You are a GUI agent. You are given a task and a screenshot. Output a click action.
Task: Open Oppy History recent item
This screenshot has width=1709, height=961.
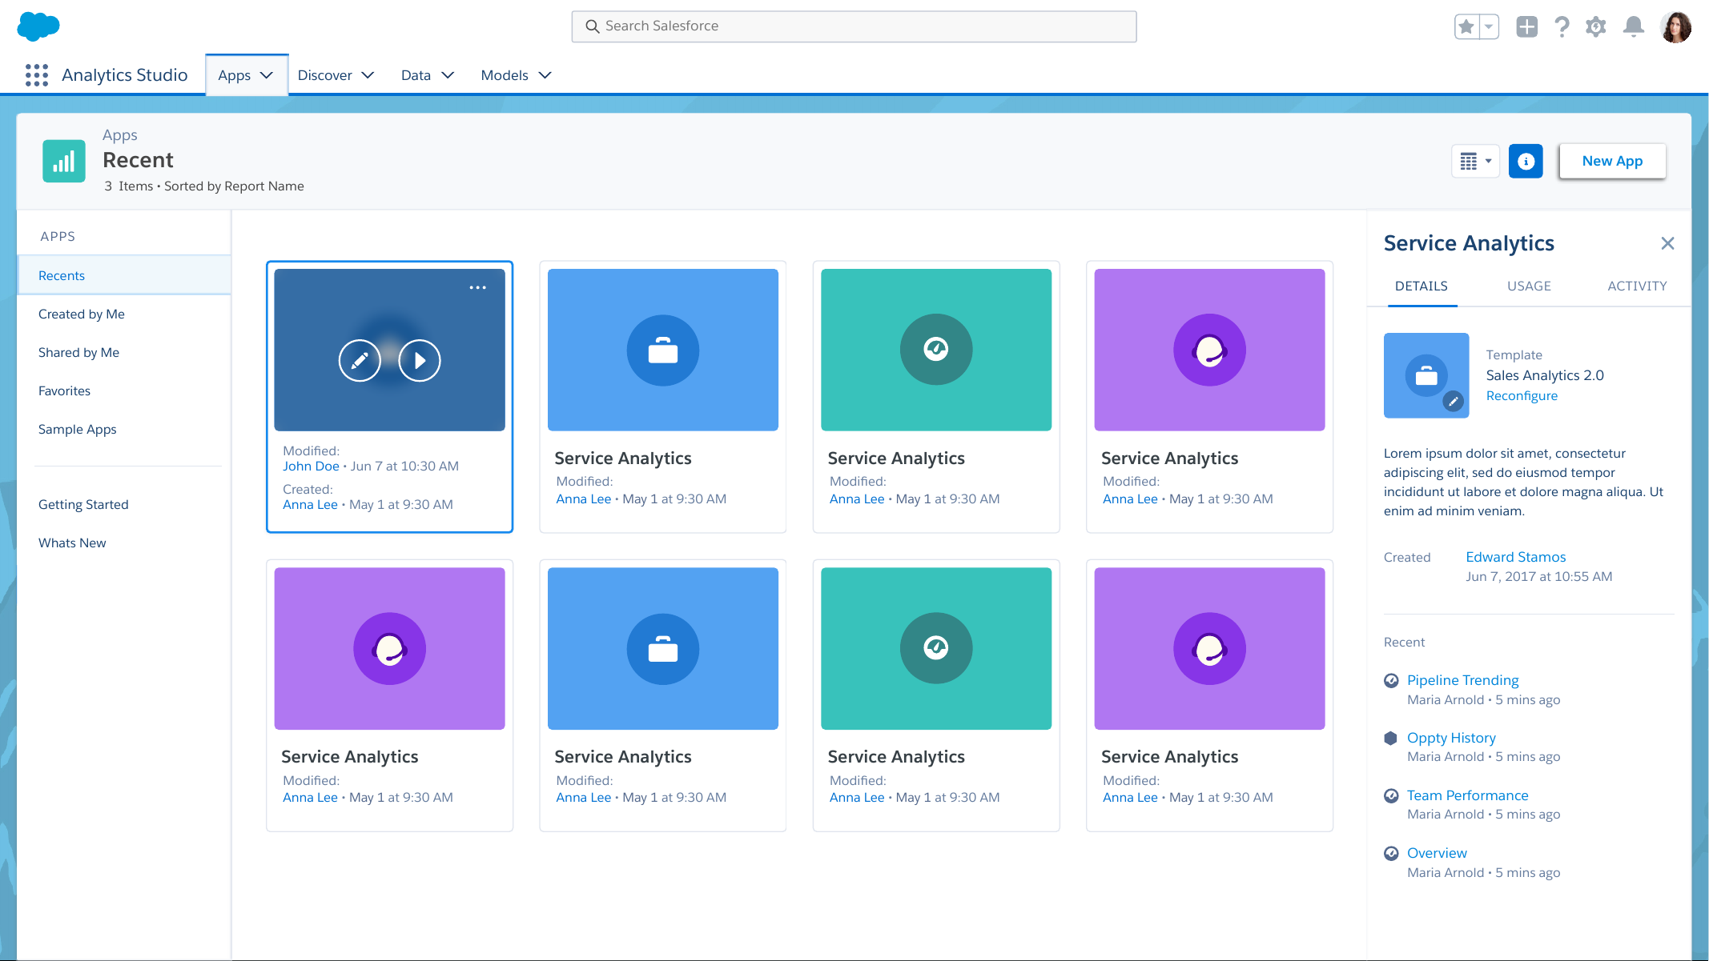1451,738
